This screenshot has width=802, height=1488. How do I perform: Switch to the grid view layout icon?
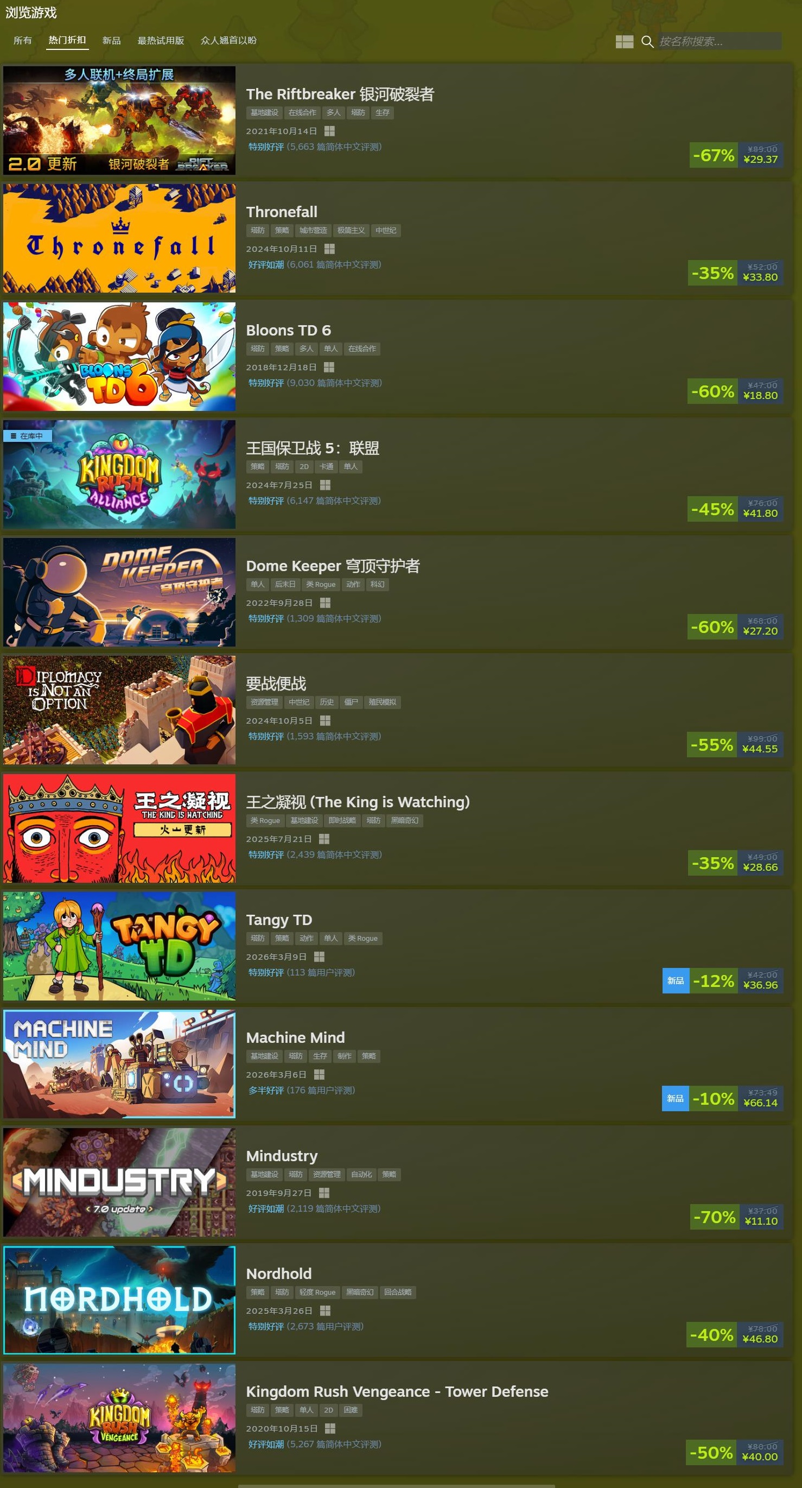(x=624, y=42)
